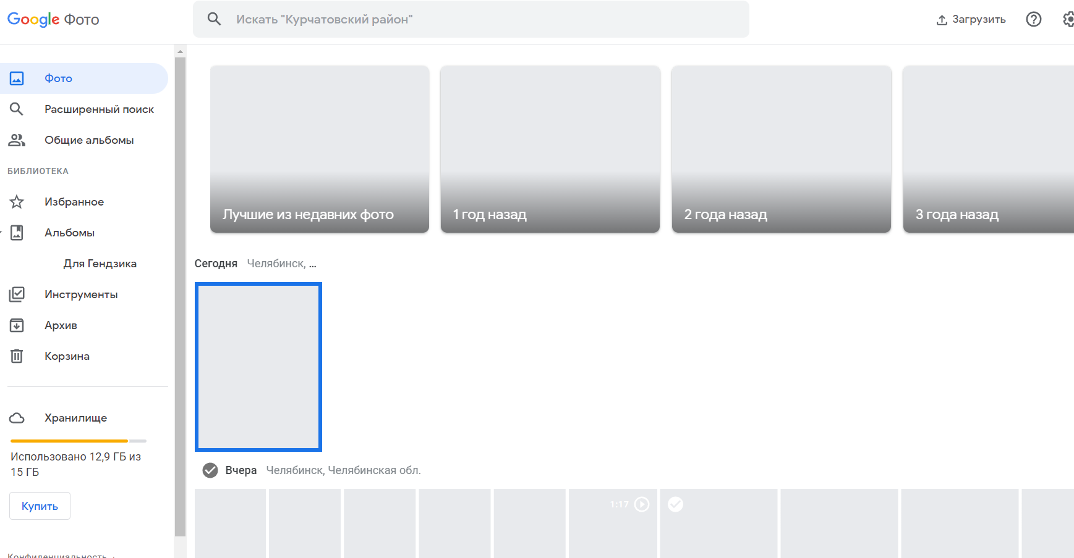The width and height of the screenshot is (1074, 558).
Task: Open the 3 года назад memory card
Action: [x=989, y=149]
